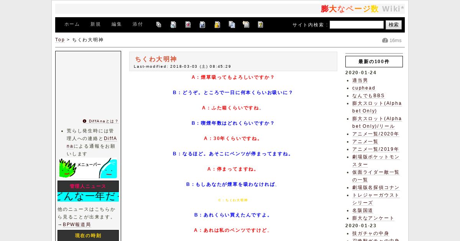Image resolution: width=460 pixels, height=241 pixels.
Task: Click the line A：30年くらいですね。
Action: 233,138
